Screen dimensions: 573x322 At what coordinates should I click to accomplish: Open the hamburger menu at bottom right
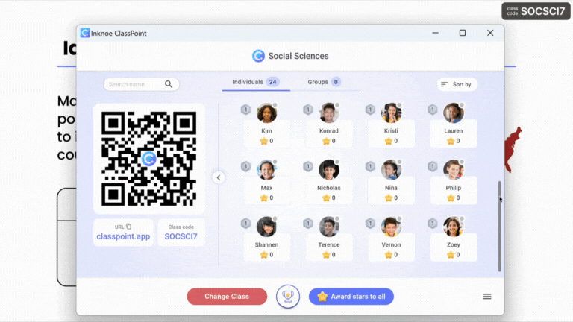pos(487,297)
